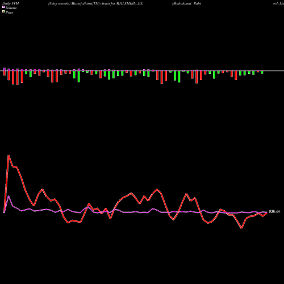Click the Price legend color swatch
Viewport: 284px width, 284px height.
(3, 12)
